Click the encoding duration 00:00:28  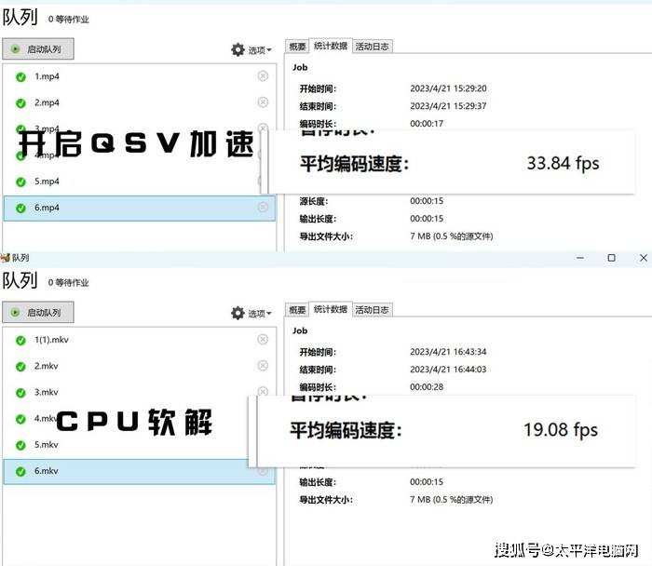click(x=427, y=387)
